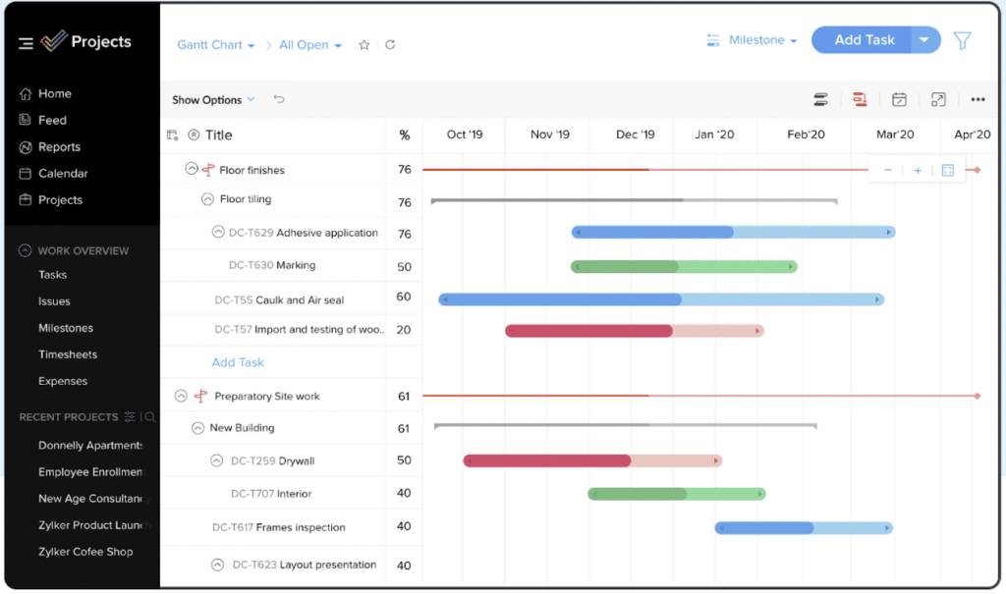Click the filter funnel icon
Viewport: 1006px width, 594px height.
tap(962, 40)
